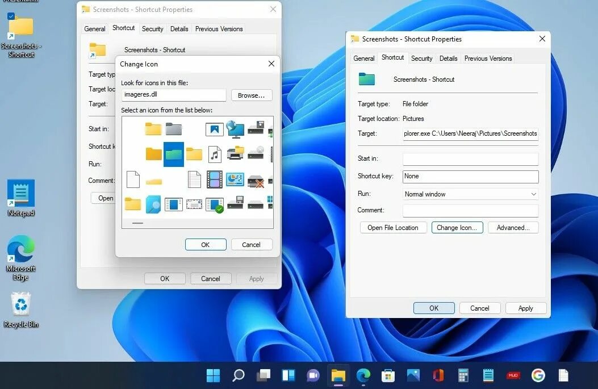
Task: Pick the printer with folder icon
Action: (235, 153)
